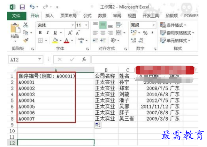The width and height of the screenshot is (207, 147).
Task: Apply yellow fill color bucket
Action: click(55, 41)
